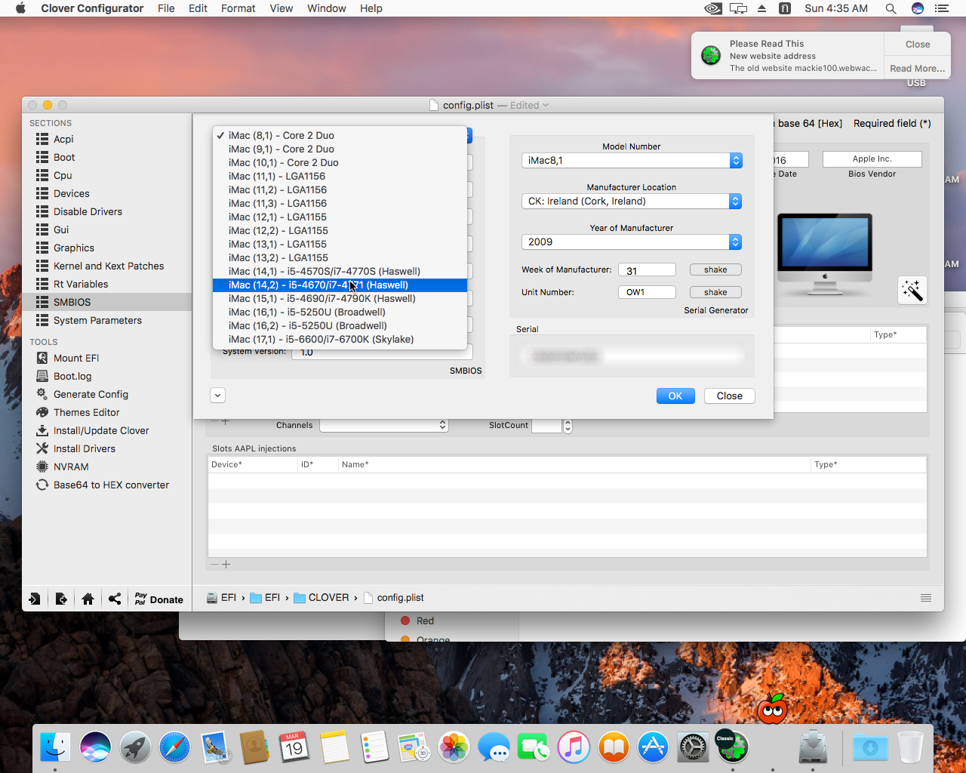This screenshot has width=966, height=773.
Task: Open the Generate Config tool
Action: [x=91, y=394]
